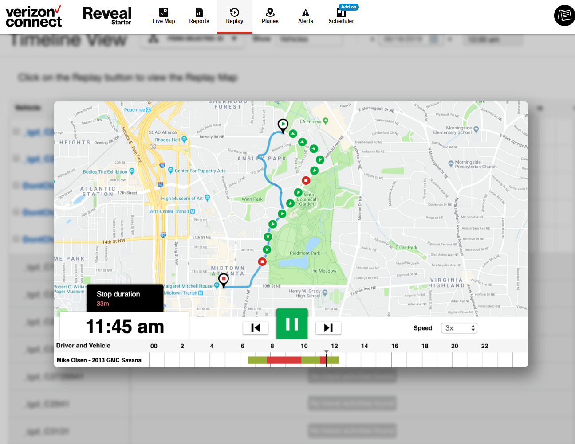Image resolution: width=575 pixels, height=444 pixels.
Task: Open the Alerts section
Action: tap(305, 16)
